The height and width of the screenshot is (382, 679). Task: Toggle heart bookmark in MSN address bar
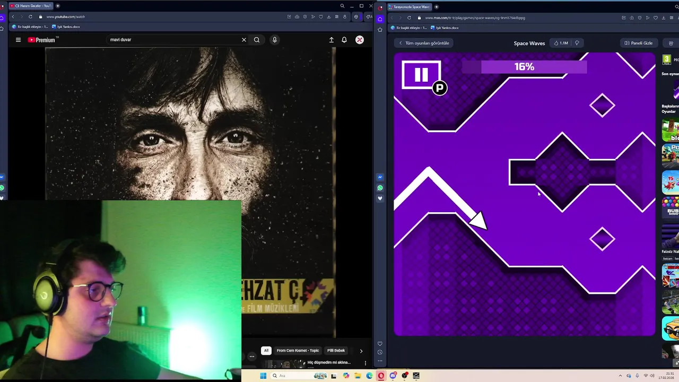(x=656, y=18)
